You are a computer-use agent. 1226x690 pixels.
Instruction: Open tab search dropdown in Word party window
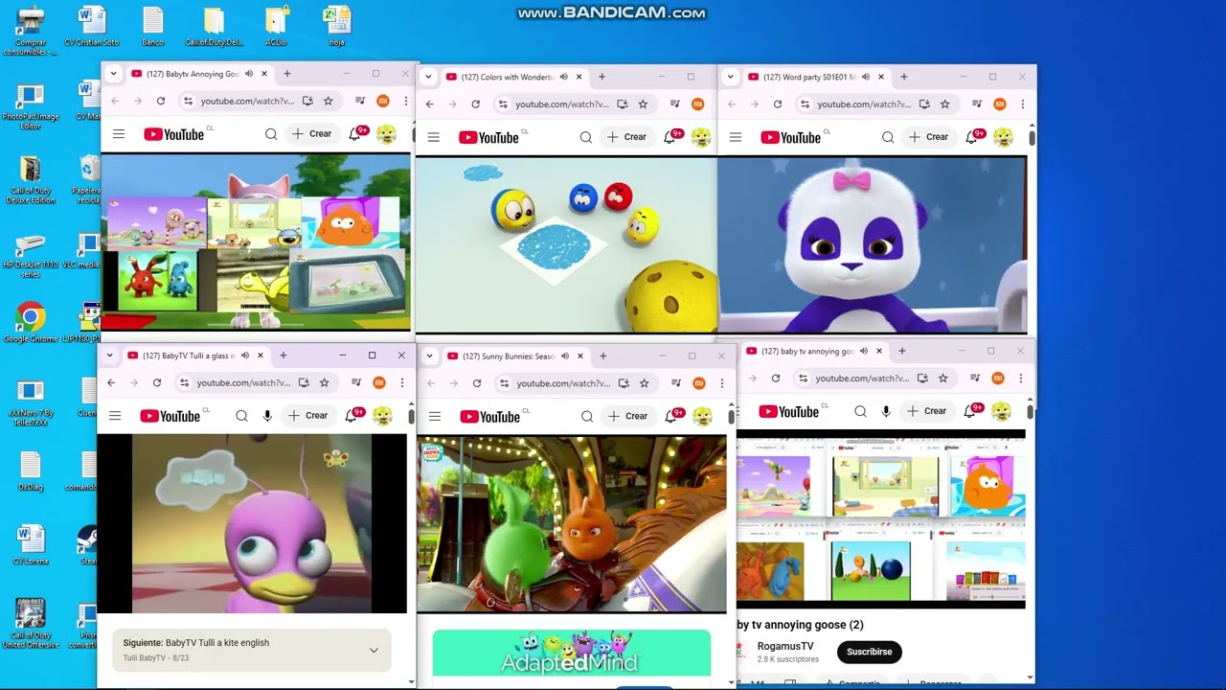(x=731, y=77)
